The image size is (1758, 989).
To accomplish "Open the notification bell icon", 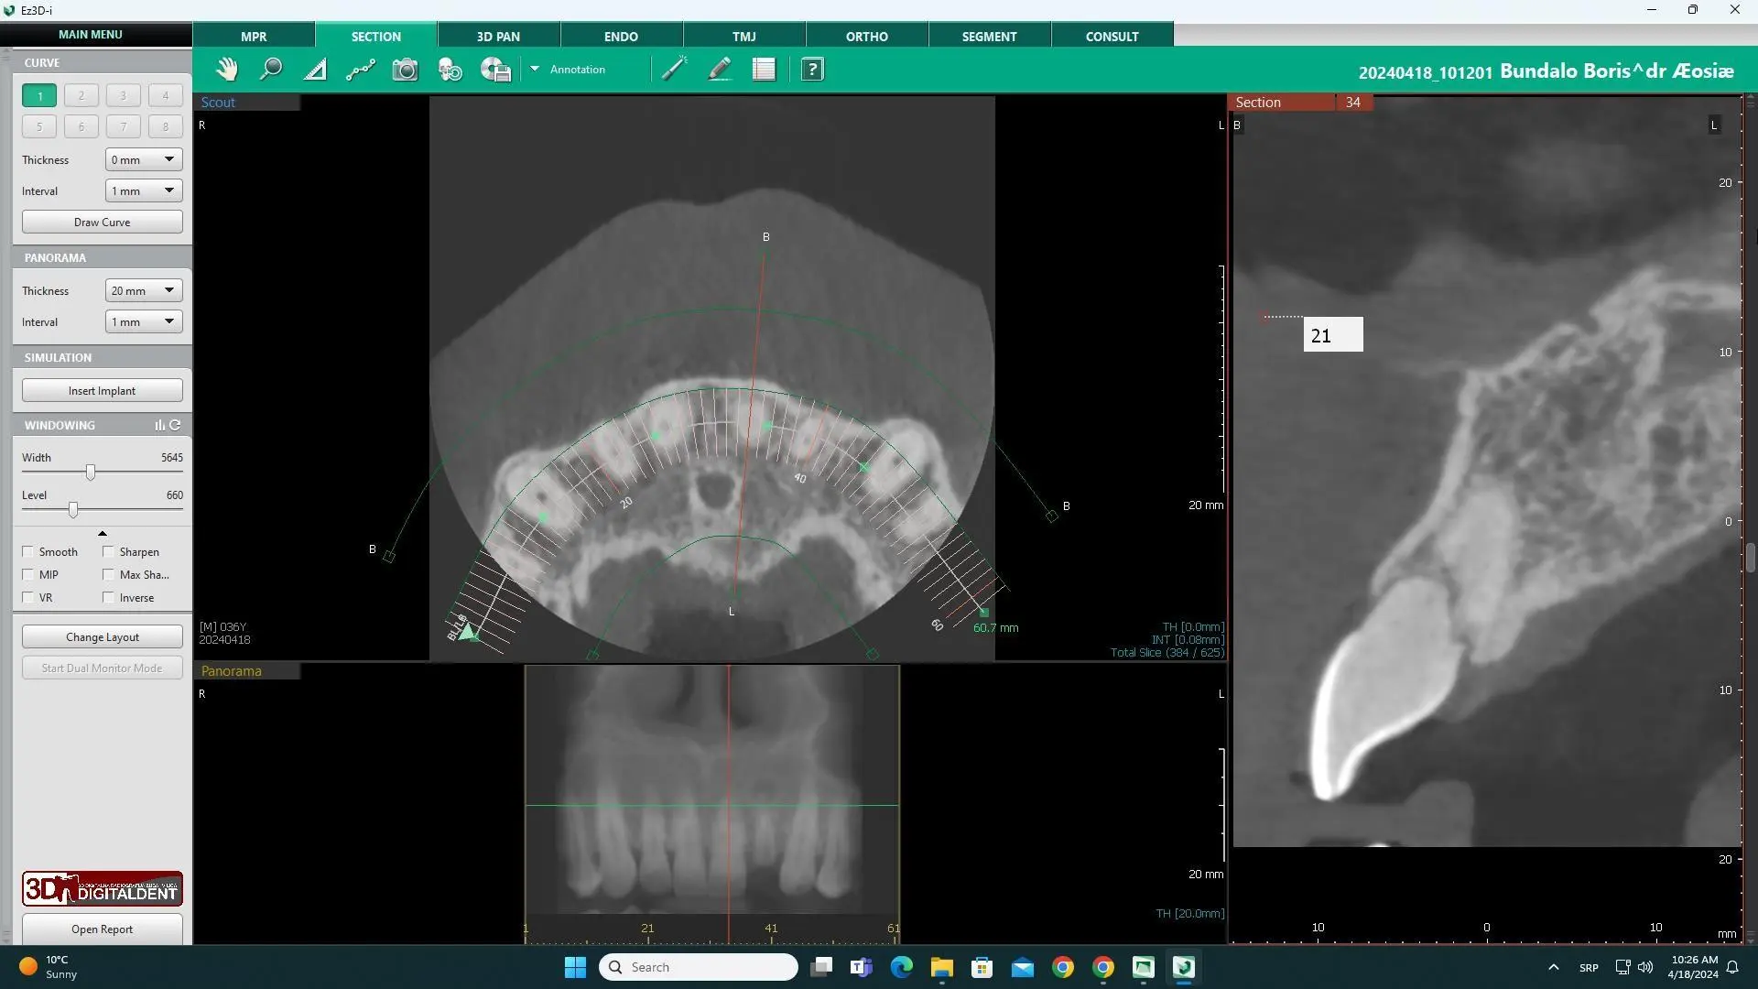I will [x=1732, y=967].
